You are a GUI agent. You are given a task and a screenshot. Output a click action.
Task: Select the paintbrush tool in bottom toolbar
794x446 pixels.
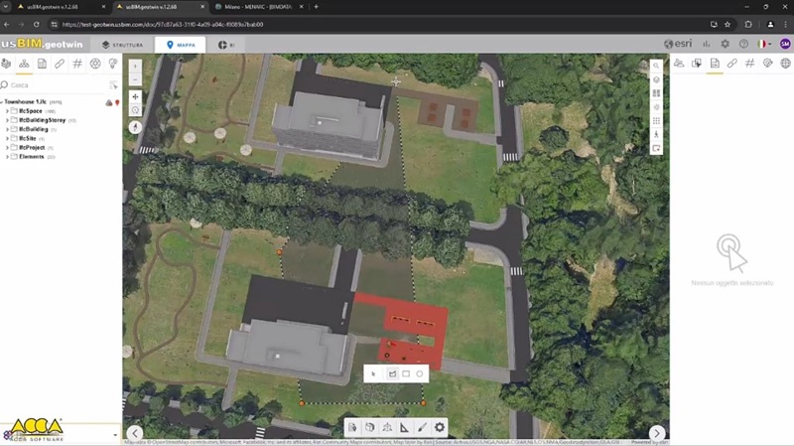click(423, 428)
